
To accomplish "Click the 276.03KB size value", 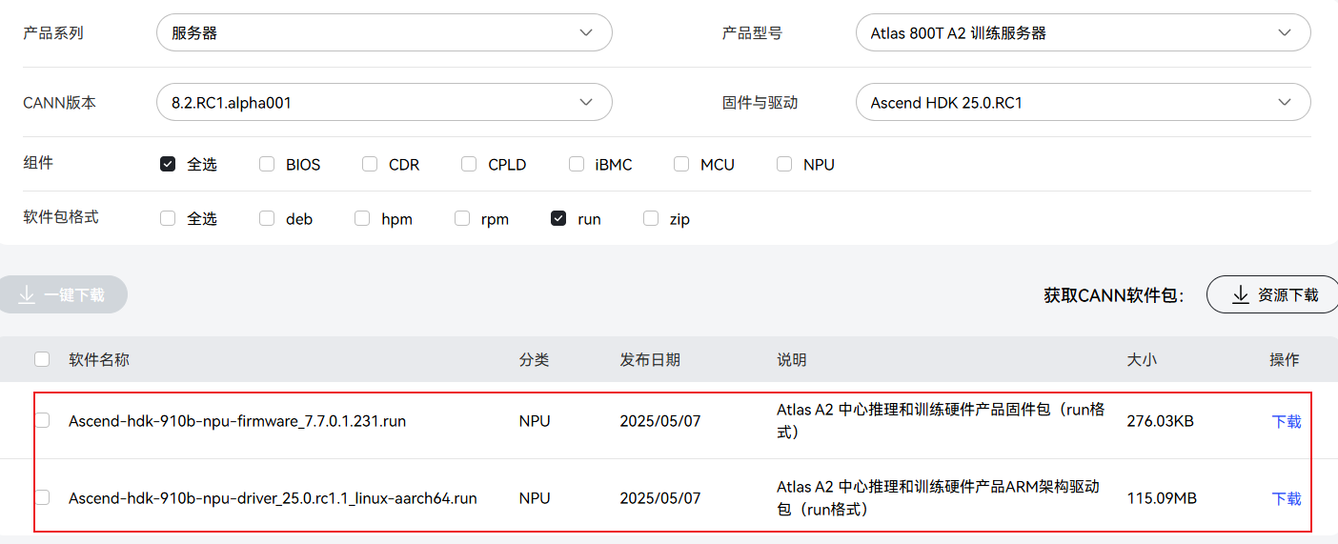I will click(x=1160, y=421).
